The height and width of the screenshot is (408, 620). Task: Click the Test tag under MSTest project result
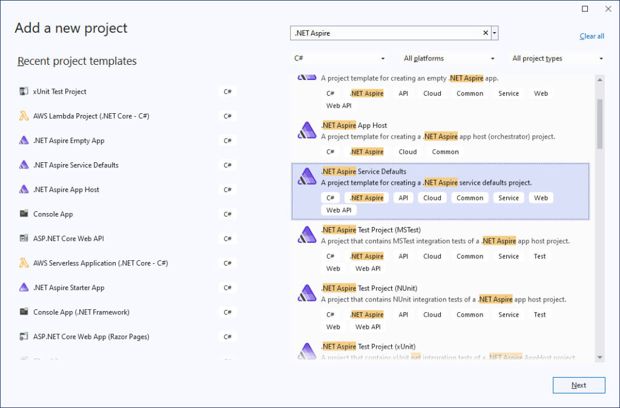(539, 256)
